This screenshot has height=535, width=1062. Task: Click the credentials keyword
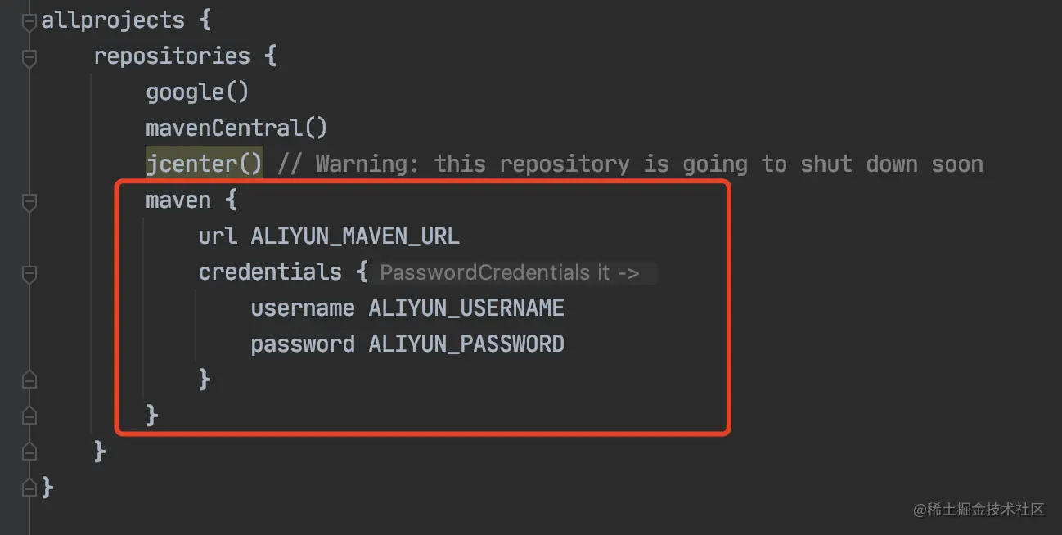(270, 272)
